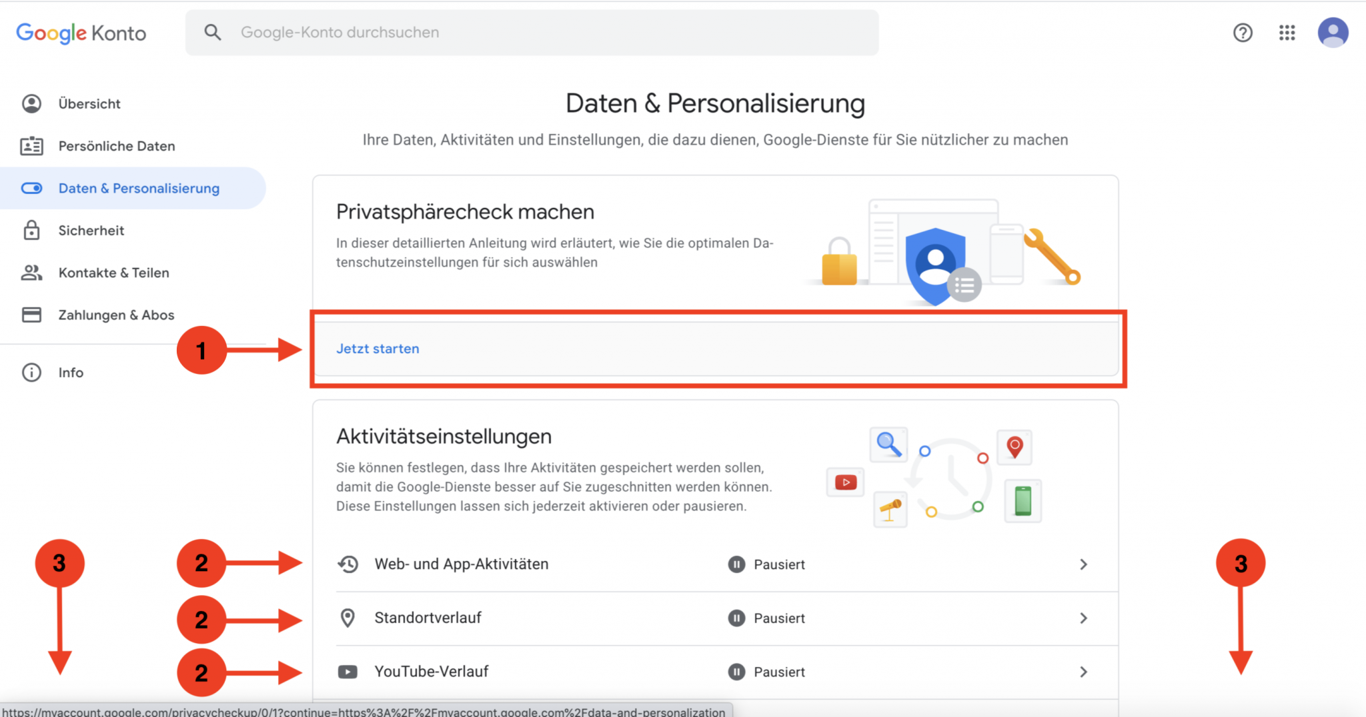Open the help question mark icon
The height and width of the screenshot is (717, 1366).
(x=1242, y=32)
